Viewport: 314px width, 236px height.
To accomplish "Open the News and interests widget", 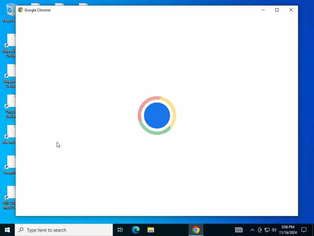I will (x=239, y=230).
